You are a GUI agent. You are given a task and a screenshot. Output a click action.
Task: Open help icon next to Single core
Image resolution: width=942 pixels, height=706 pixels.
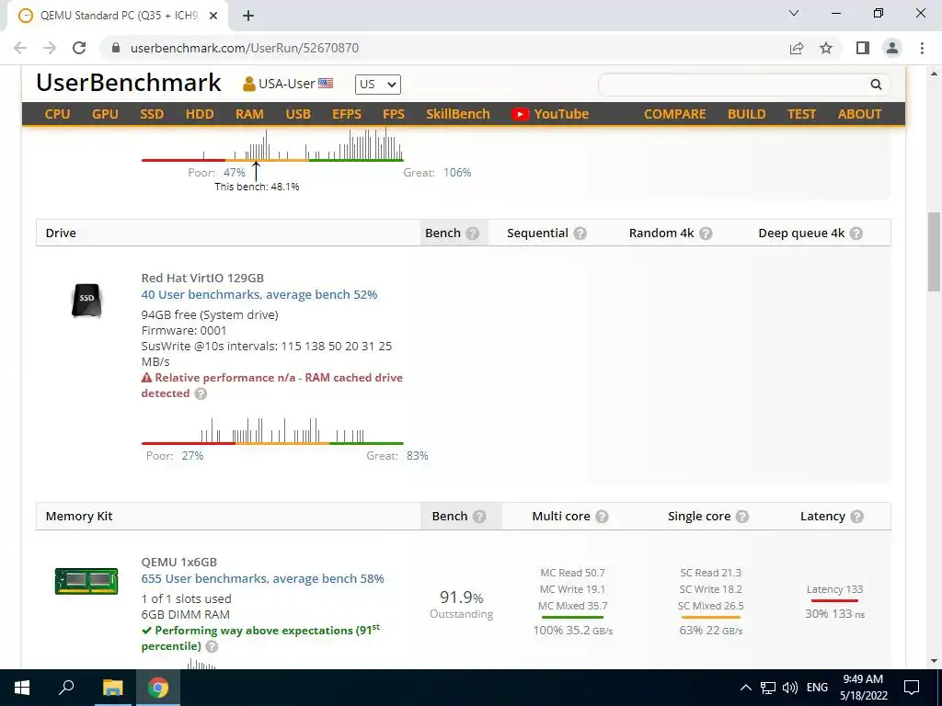(742, 517)
